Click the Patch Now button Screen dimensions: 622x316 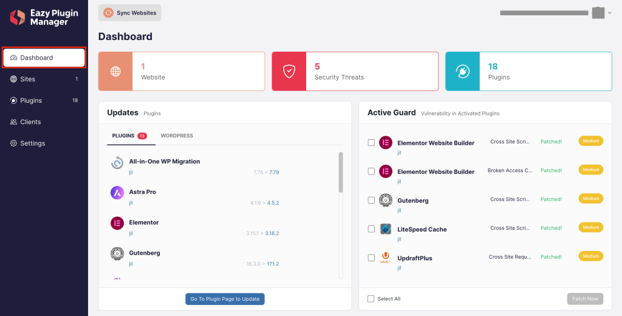(x=585, y=299)
